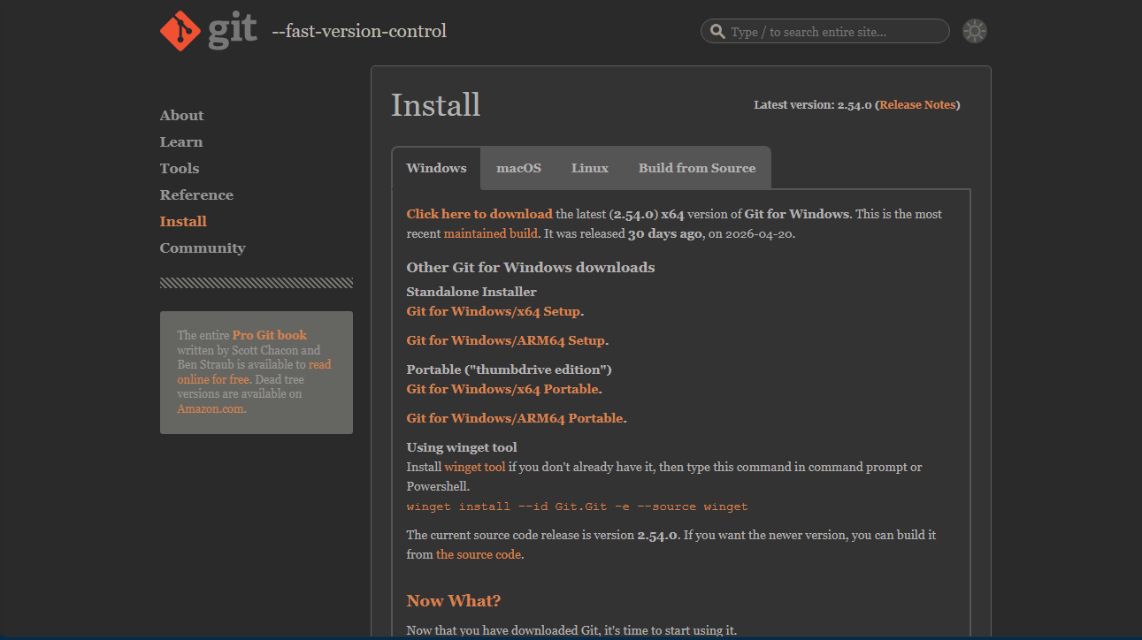
Task: Download Git for Windows/x64 Setup
Action: pos(494,311)
